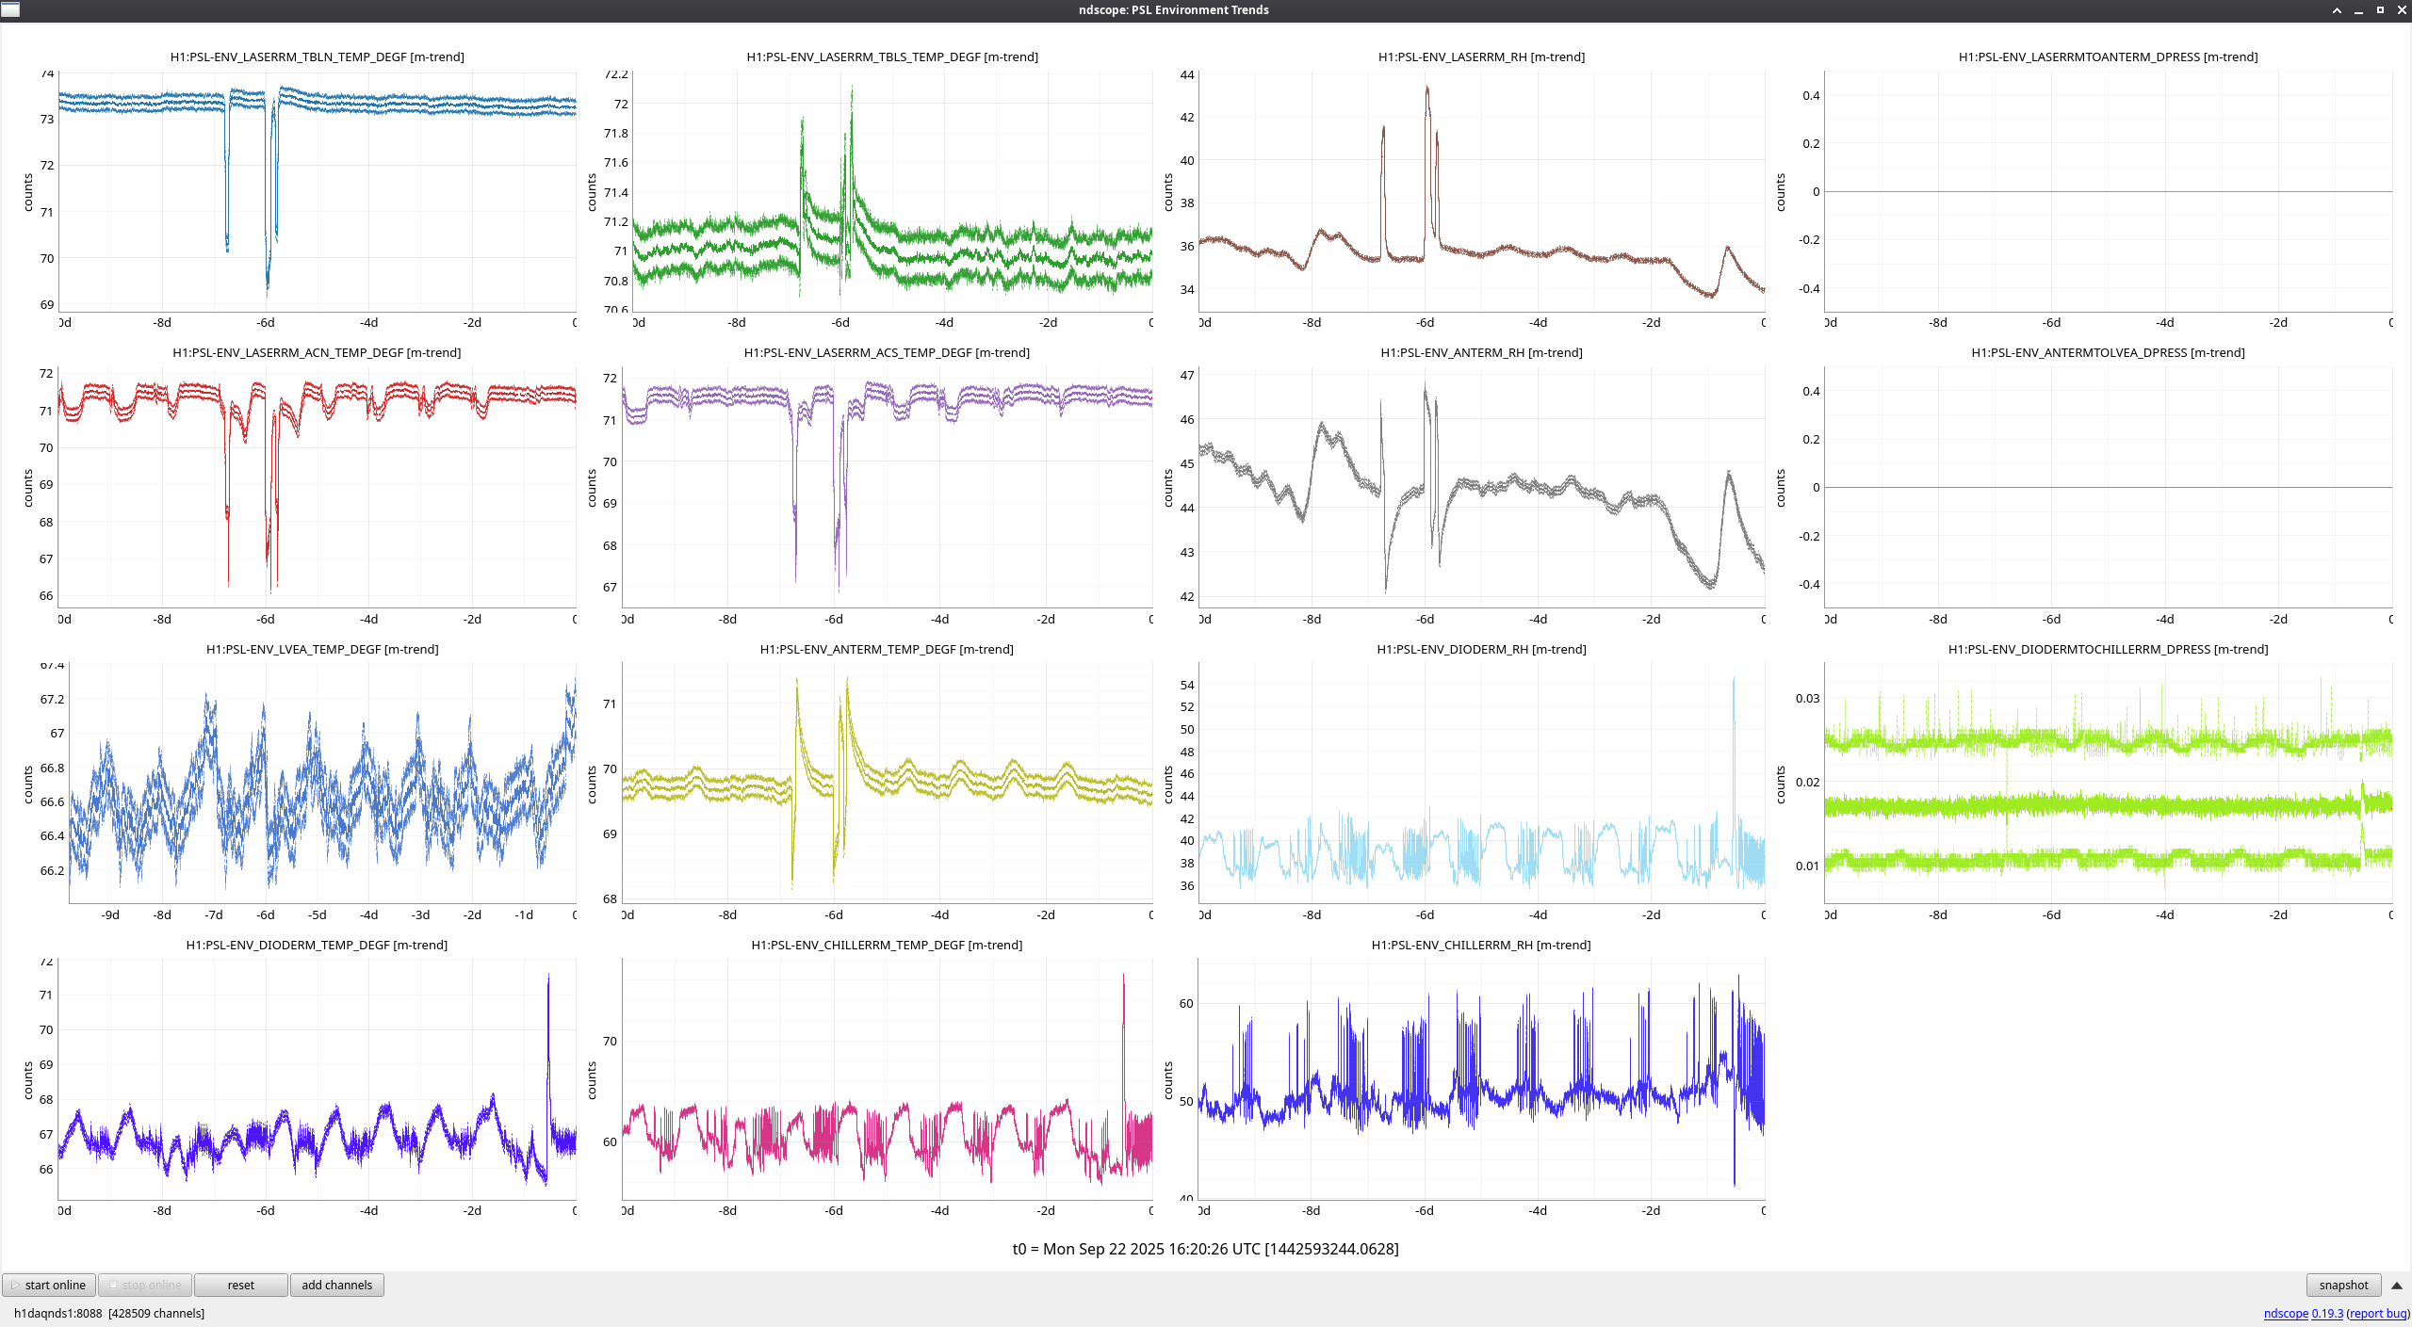Viewport: 2412px width, 1327px height.
Task: Click the LVEA_TEMP_DEGF plot title
Action: point(322,649)
